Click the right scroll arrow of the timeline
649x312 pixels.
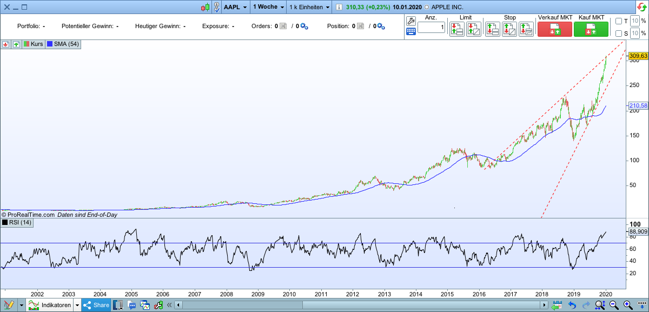[545, 305]
